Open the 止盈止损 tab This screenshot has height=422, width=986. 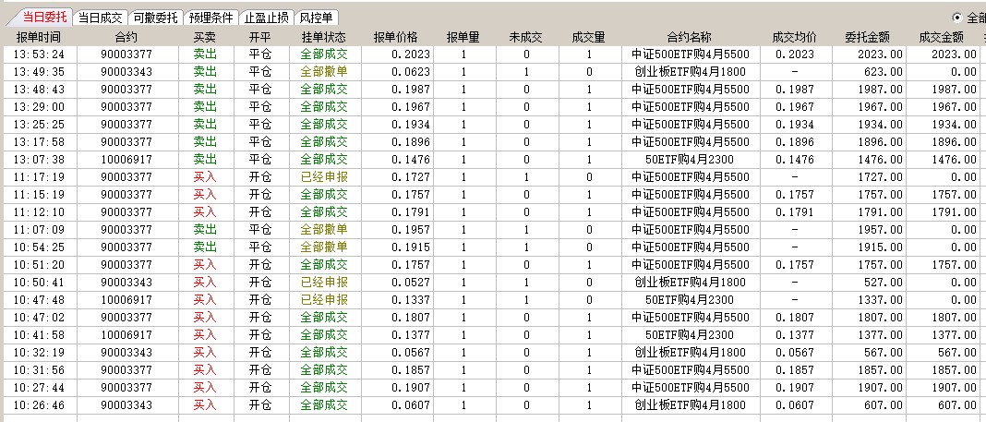click(x=266, y=18)
